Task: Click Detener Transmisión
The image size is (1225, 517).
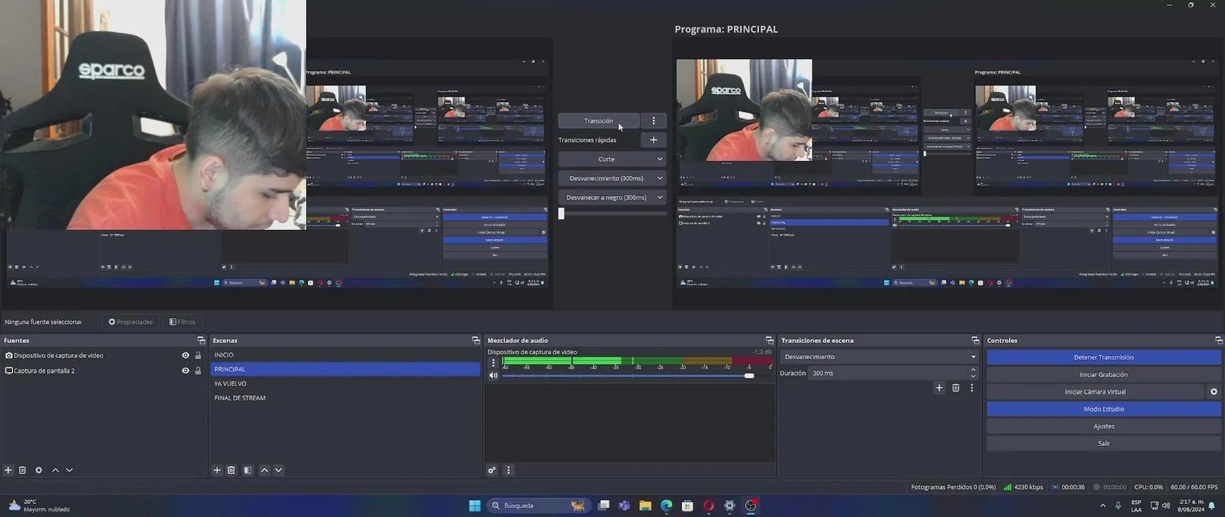Action: point(1104,358)
